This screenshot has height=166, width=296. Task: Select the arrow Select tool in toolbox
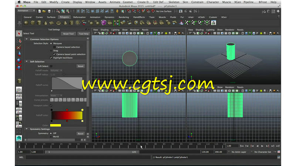point(19,34)
